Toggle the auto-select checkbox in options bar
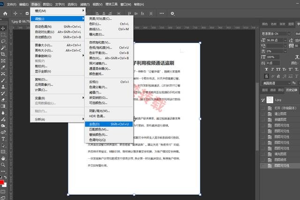300x200 pixels. point(27,14)
